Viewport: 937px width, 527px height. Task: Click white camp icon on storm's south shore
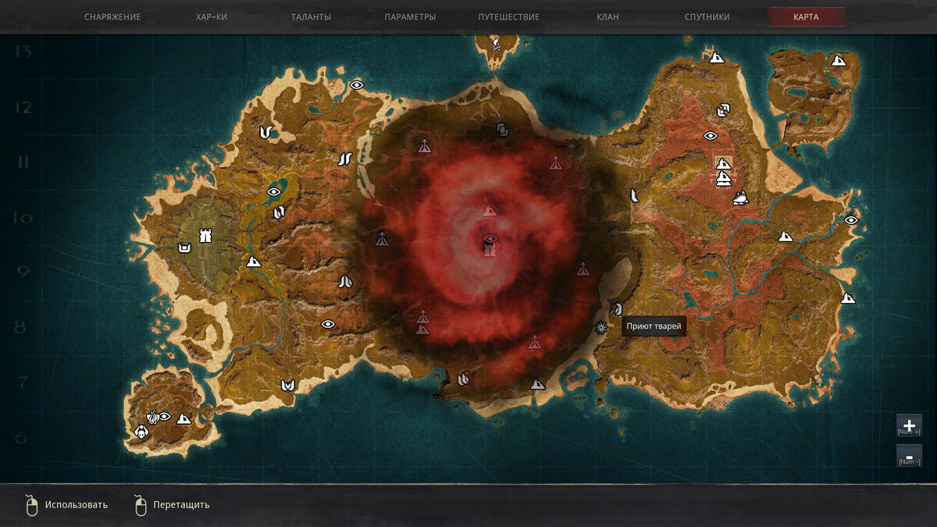tap(538, 383)
